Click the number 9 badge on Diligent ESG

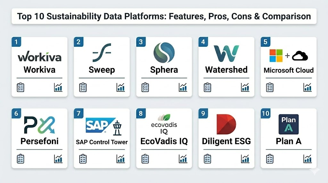coord(203,113)
